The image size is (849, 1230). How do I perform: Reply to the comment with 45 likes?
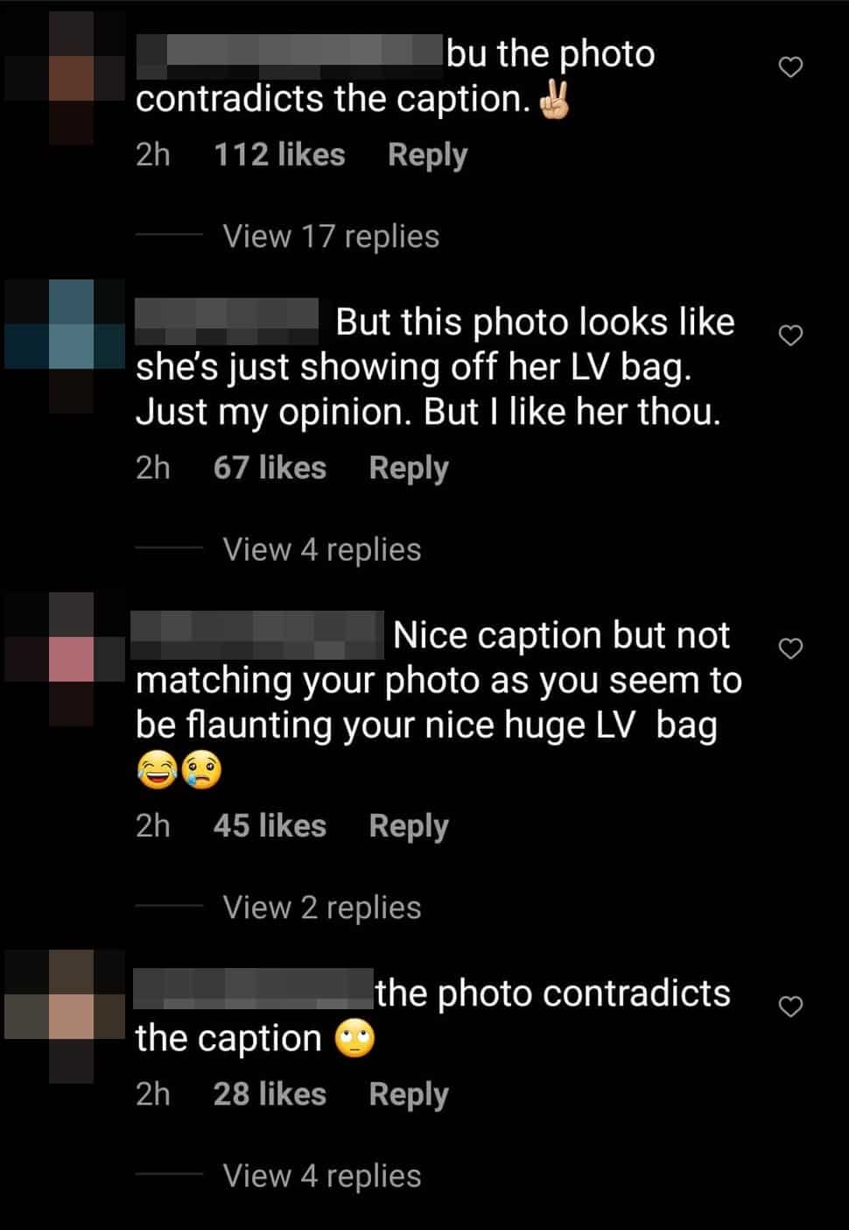[409, 826]
